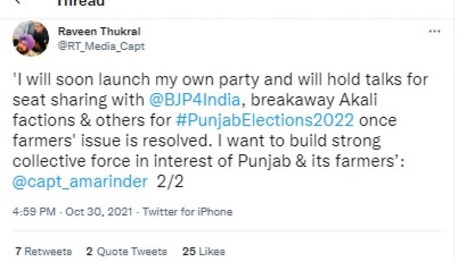Open the tweet's more options ellipsis menu
This screenshot has width=466, height=262.
pos(435,31)
